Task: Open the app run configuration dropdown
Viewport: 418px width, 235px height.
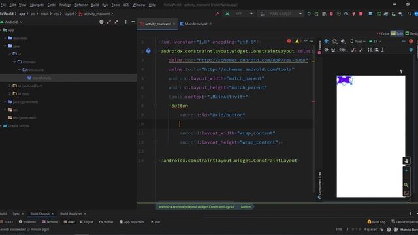Action: (x=239, y=14)
